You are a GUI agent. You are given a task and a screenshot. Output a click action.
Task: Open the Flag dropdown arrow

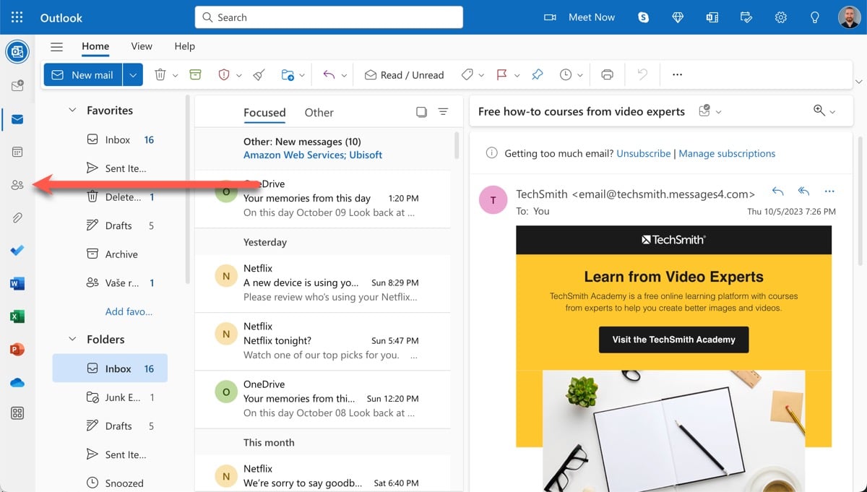point(517,75)
